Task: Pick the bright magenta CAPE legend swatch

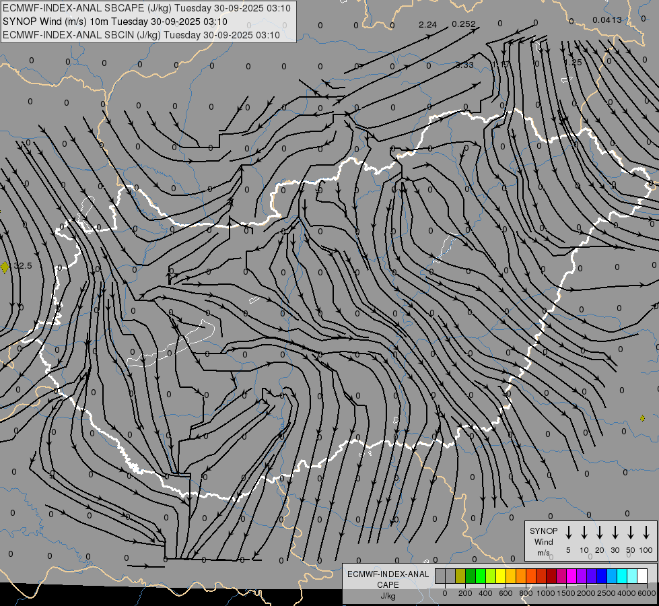Action: (x=571, y=576)
